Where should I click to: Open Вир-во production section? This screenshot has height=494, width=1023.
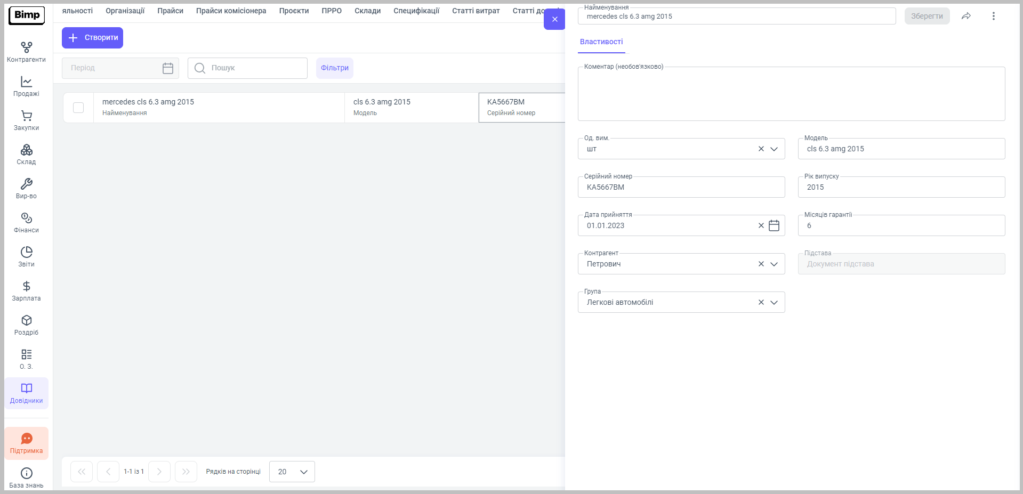pos(26,189)
